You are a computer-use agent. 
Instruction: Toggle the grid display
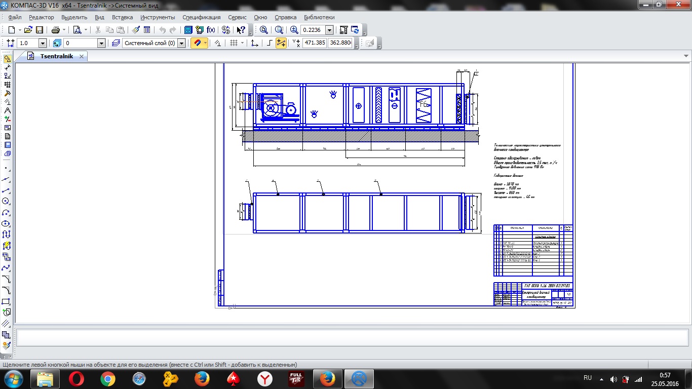point(234,43)
